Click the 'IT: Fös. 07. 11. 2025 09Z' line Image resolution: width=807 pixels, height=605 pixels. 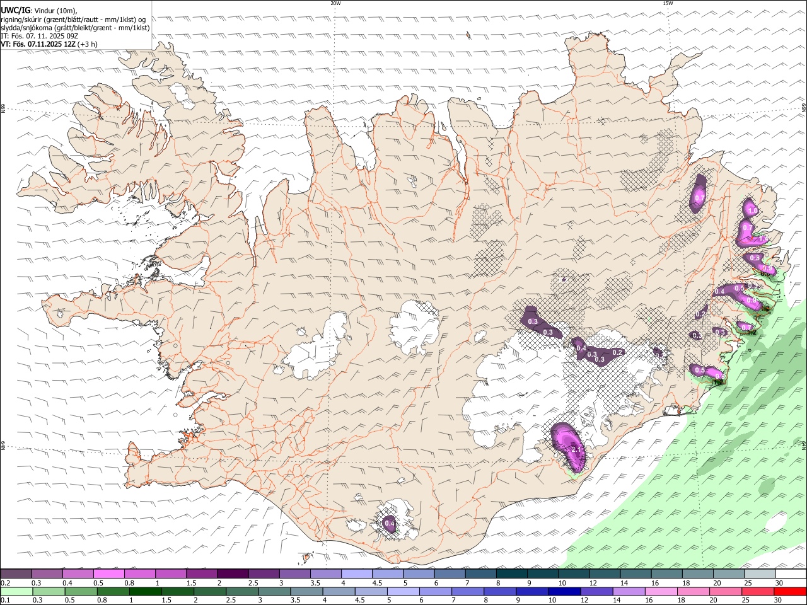point(39,36)
